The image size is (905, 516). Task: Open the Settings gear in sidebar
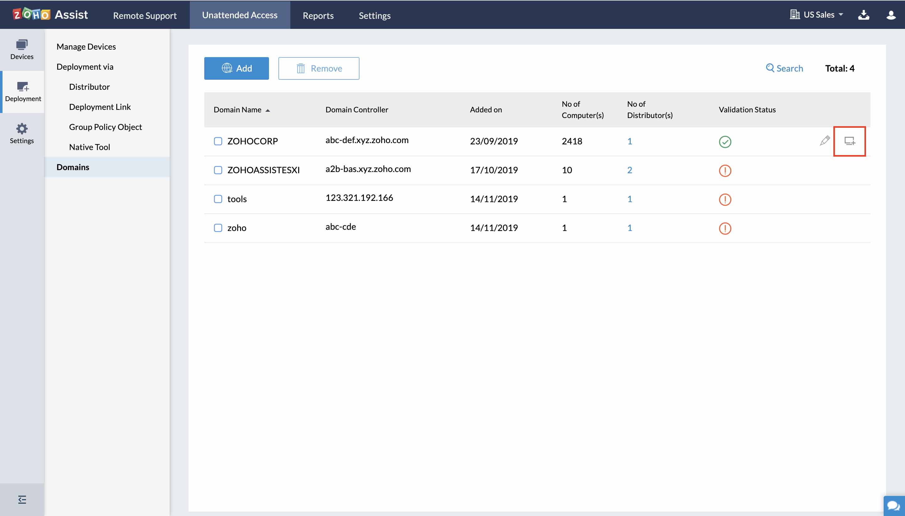pos(22,134)
